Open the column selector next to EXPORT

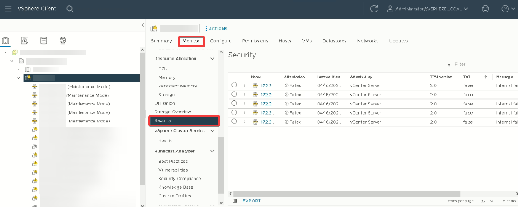point(235,201)
